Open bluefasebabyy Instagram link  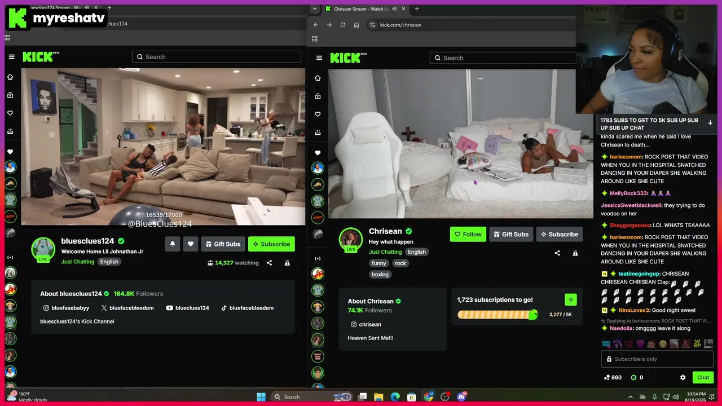[x=66, y=308]
